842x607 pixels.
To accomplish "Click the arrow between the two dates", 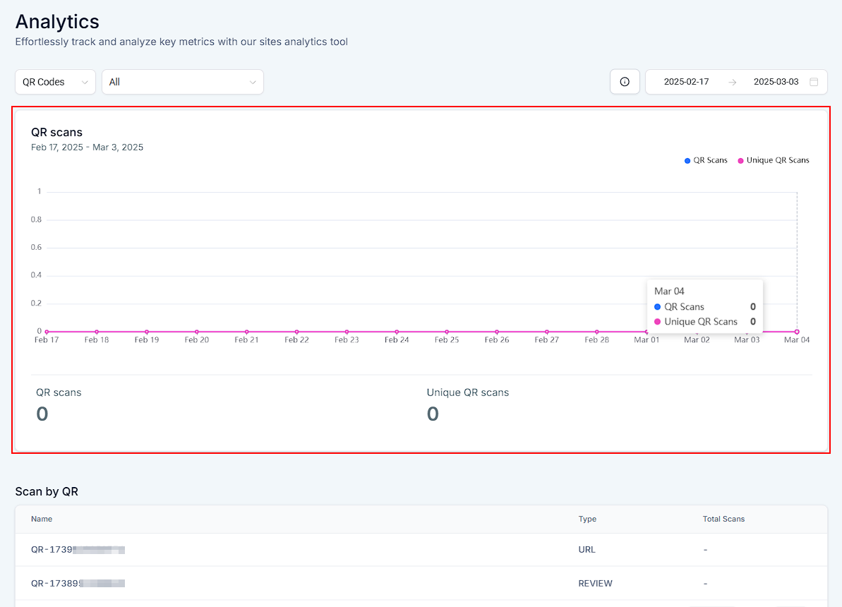I will click(x=733, y=82).
